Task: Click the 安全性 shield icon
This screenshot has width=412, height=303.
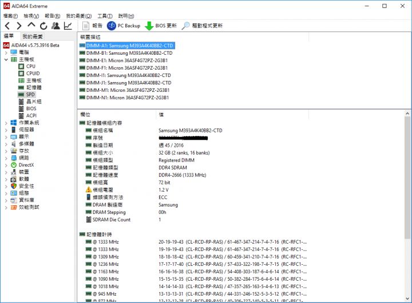Action: 14,186
